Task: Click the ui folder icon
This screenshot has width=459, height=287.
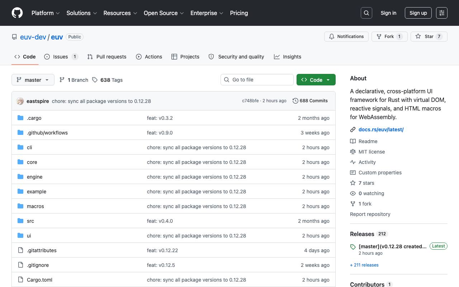Action: (20, 236)
